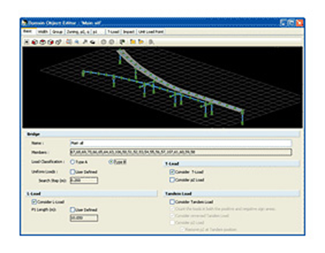The width and height of the screenshot is (325, 253).
Task: Click the right grey circular toolbar icon
Action: (x=112, y=42)
